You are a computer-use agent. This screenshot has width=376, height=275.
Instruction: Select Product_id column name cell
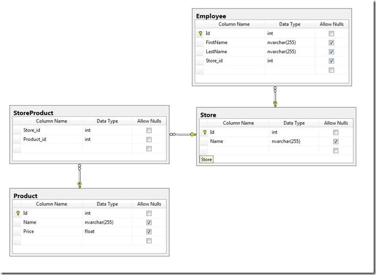tap(51, 139)
